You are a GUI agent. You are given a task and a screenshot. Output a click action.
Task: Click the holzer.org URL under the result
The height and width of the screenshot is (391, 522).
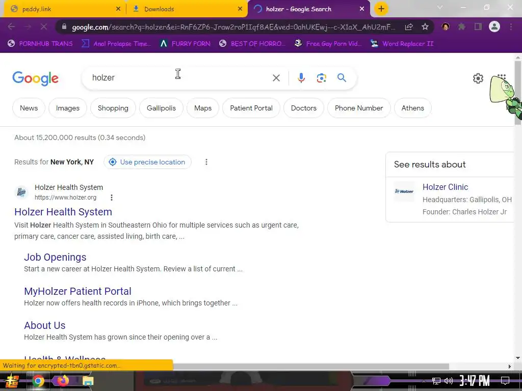click(x=65, y=198)
